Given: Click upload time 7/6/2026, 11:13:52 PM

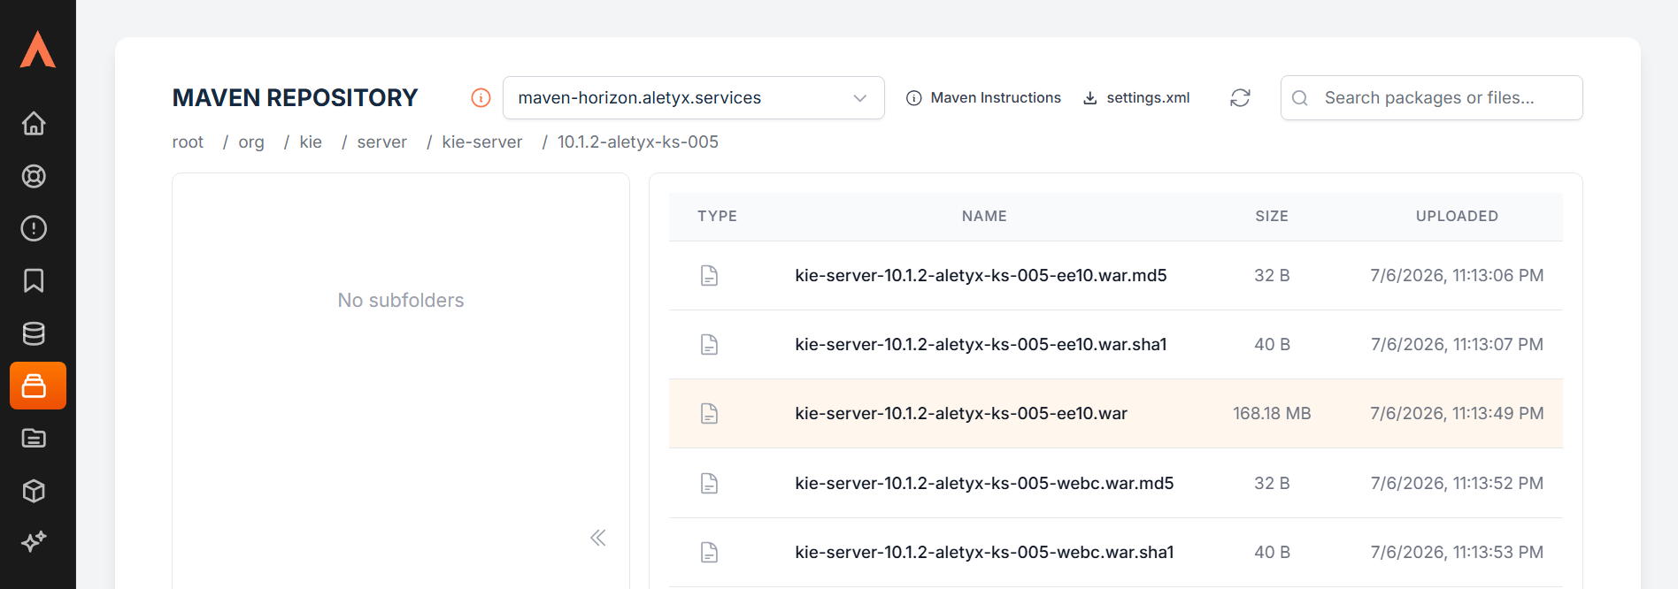Looking at the screenshot, I should (1457, 483).
